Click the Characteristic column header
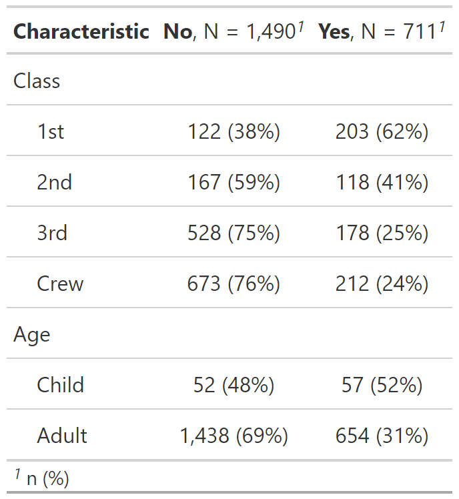 point(81,31)
